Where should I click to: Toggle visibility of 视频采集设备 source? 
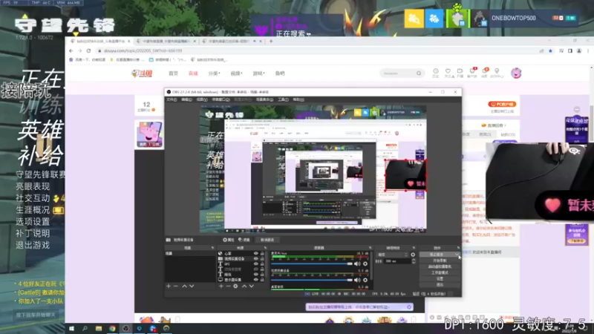(256, 258)
